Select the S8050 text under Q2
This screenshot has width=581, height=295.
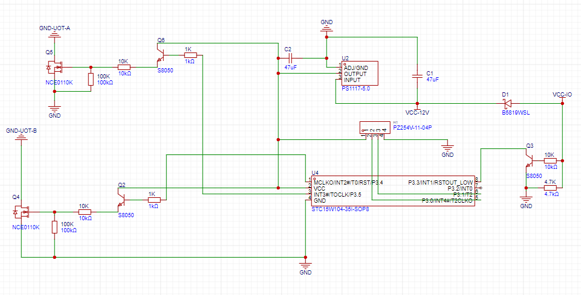[126, 215]
